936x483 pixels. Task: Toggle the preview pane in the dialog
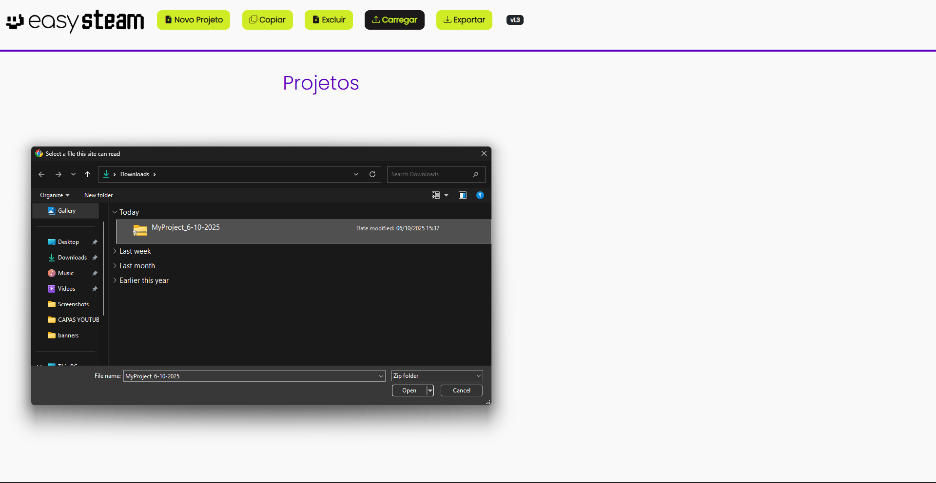point(462,195)
